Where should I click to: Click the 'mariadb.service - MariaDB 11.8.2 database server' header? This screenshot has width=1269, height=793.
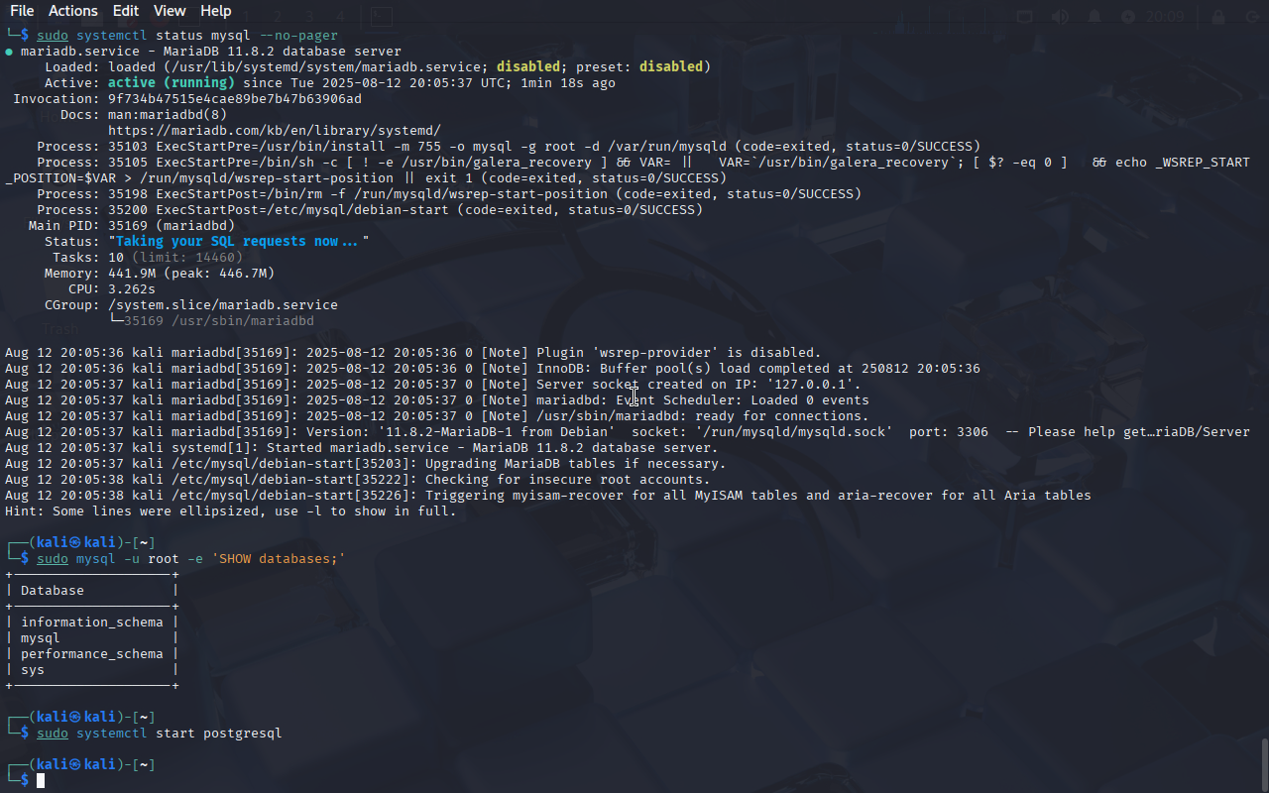[203, 52]
